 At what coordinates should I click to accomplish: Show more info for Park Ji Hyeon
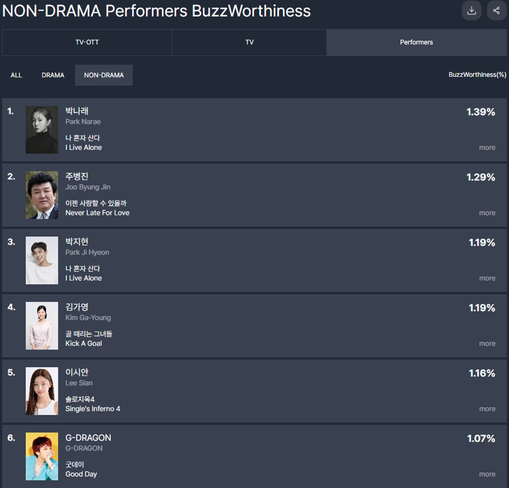pyautogui.click(x=487, y=278)
